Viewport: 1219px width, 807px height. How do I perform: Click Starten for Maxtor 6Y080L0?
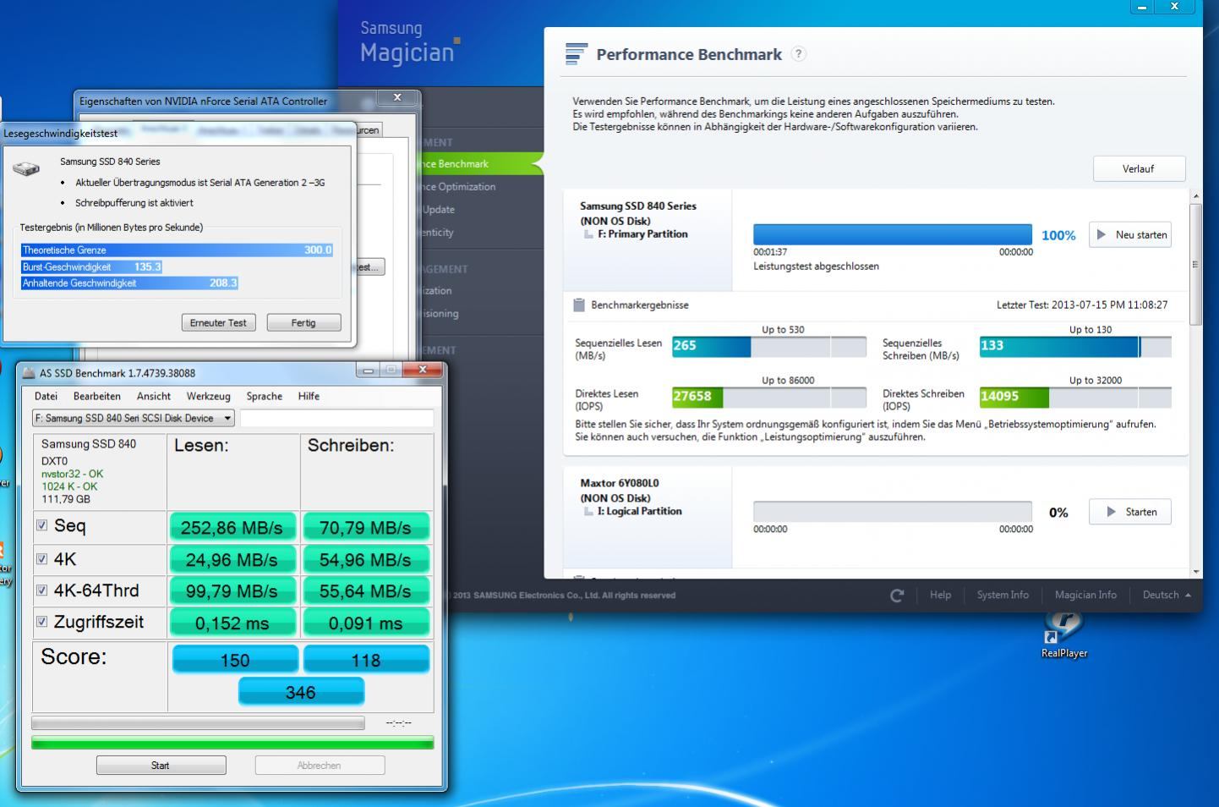(1130, 512)
